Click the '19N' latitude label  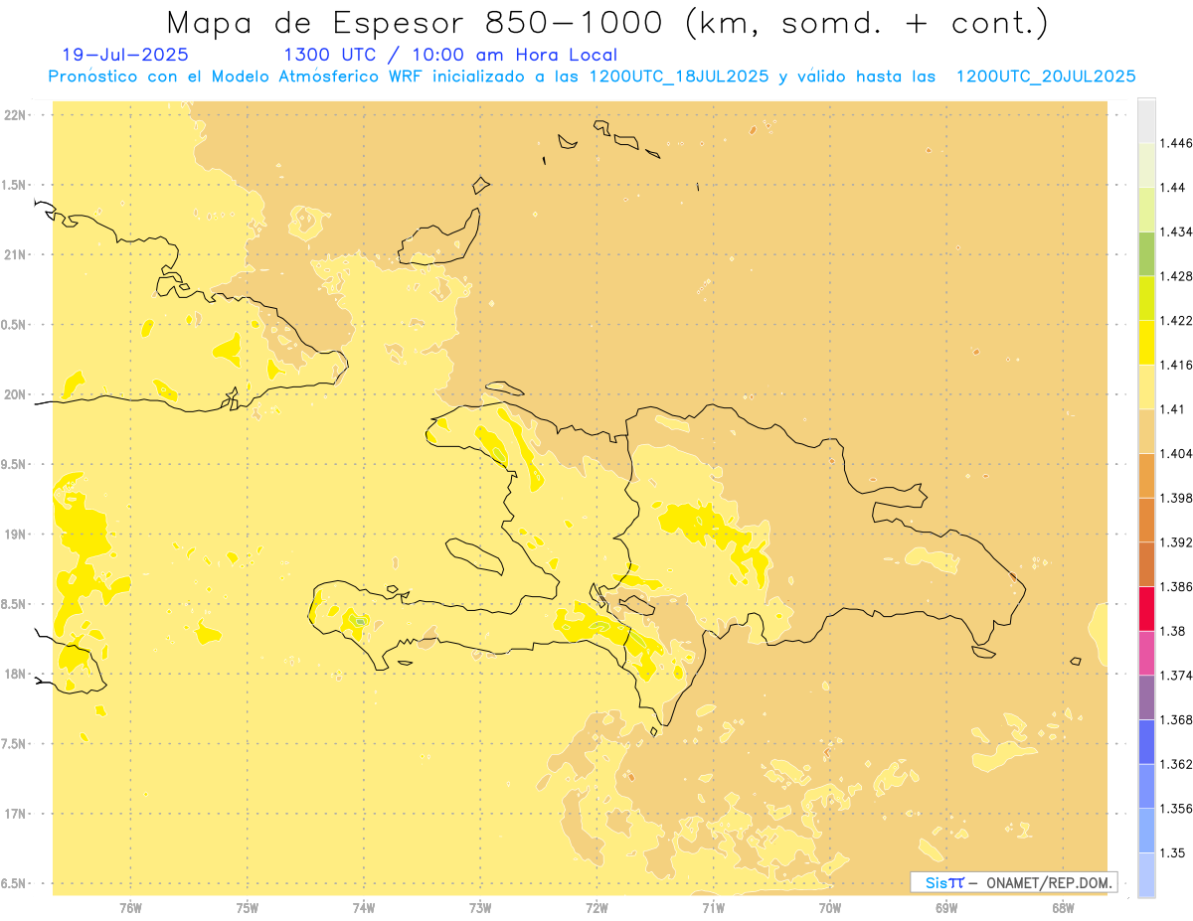(x=17, y=535)
